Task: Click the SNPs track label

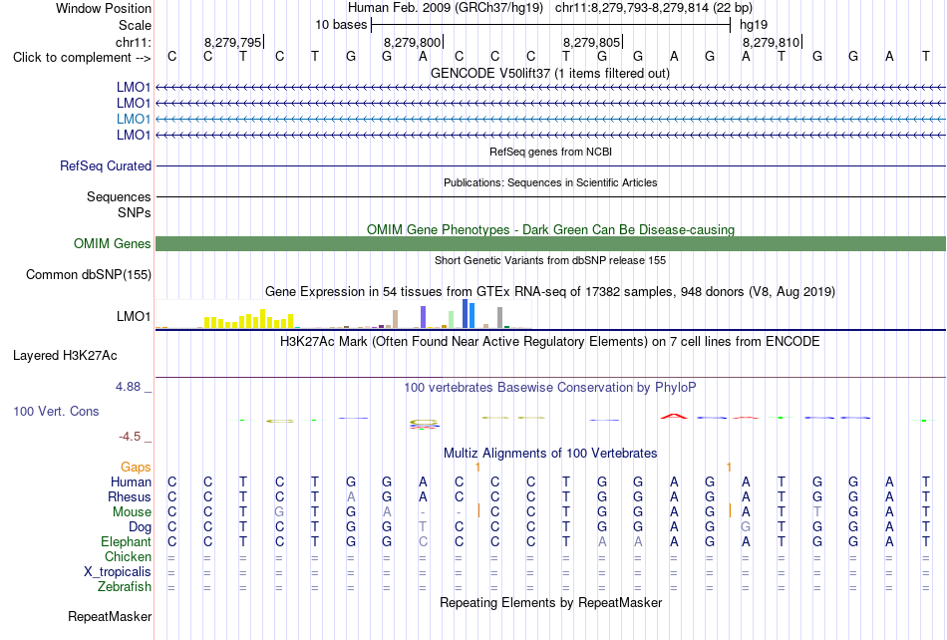Action: pos(135,212)
